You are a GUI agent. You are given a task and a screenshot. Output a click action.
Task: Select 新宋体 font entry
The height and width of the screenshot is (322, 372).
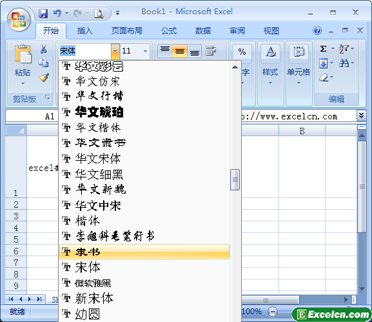pos(144,298)
